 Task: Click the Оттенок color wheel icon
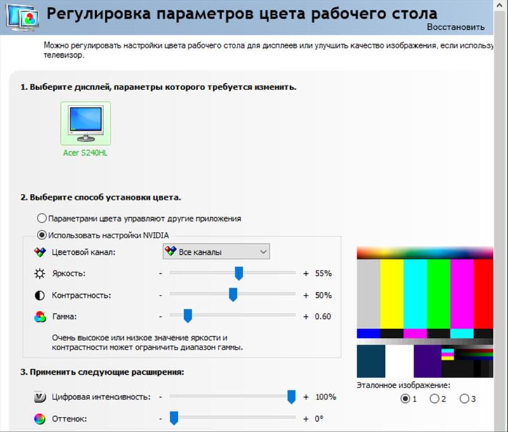point(40,419)
